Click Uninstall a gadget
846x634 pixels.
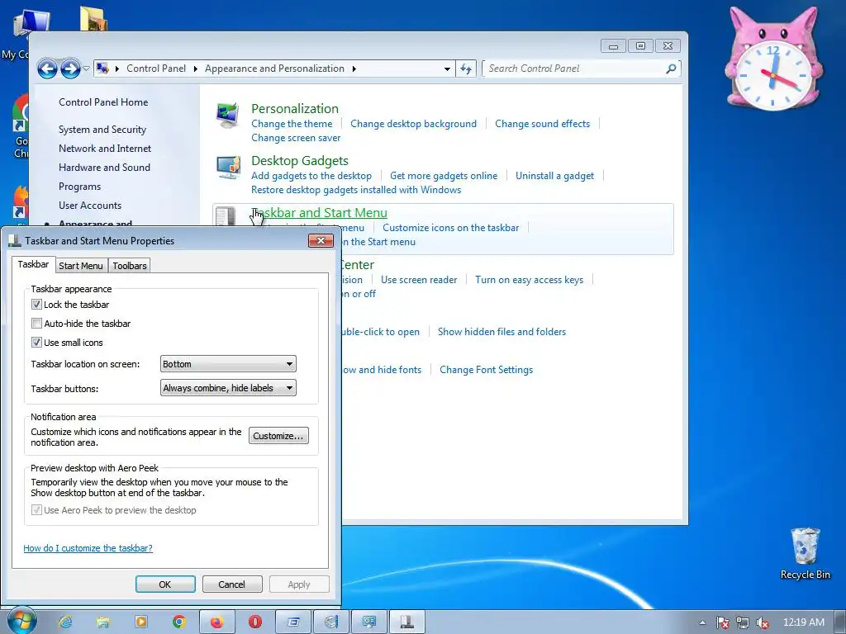click(554, 176)
